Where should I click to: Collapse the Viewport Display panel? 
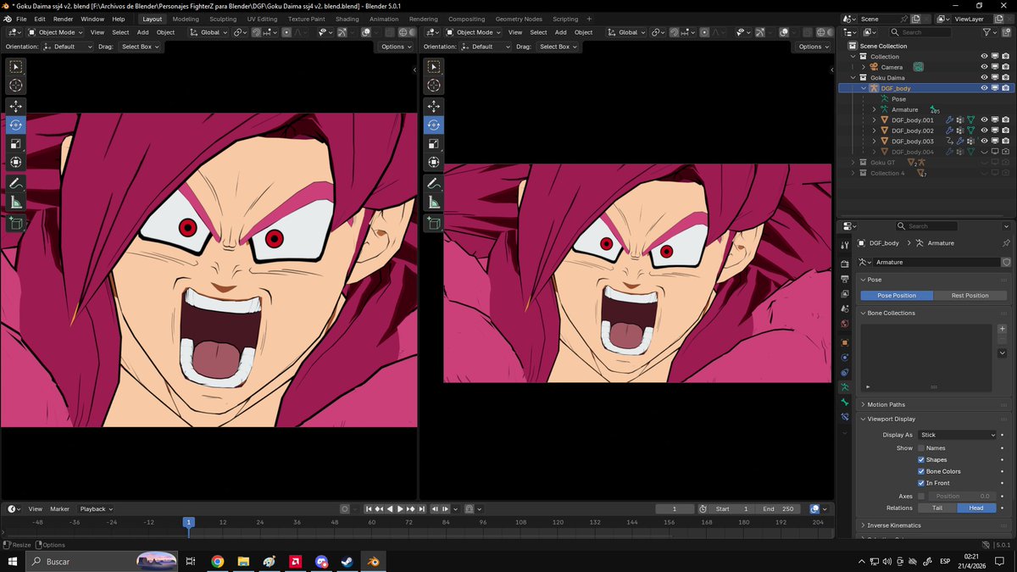click(x=891, y=419)
